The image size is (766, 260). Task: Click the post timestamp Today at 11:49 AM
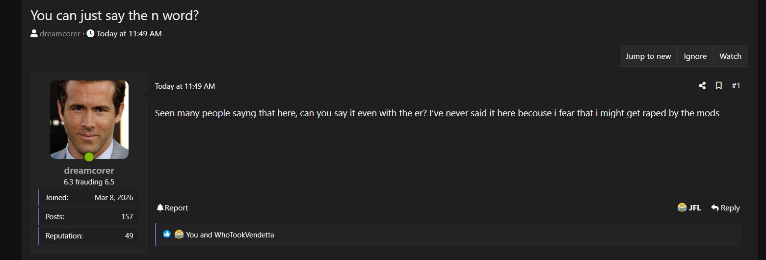click(185, 86)
